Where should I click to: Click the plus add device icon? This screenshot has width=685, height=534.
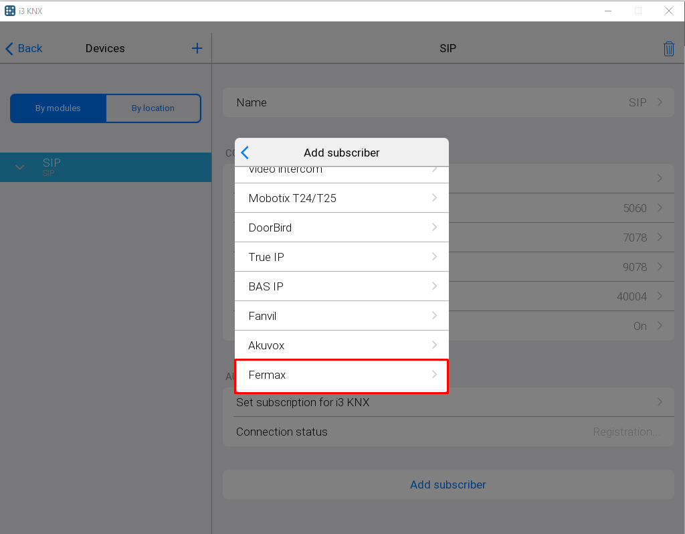(x=197, y=48)
